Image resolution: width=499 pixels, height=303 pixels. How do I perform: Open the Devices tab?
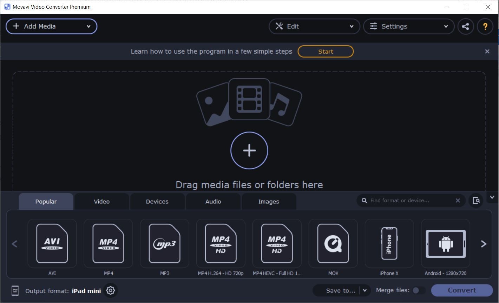click(x=157, y=202)
